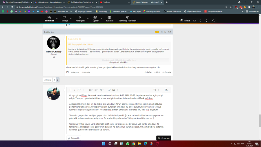Like the post with Beğen

148,72
